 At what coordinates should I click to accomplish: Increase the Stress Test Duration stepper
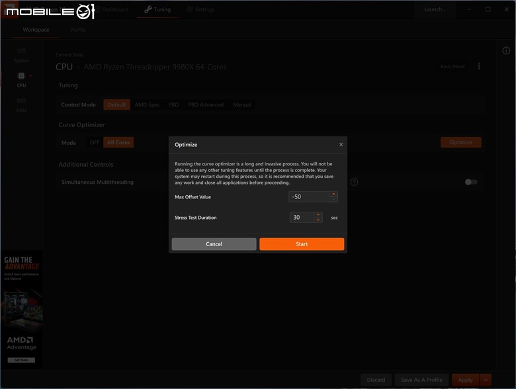point(318,214)
